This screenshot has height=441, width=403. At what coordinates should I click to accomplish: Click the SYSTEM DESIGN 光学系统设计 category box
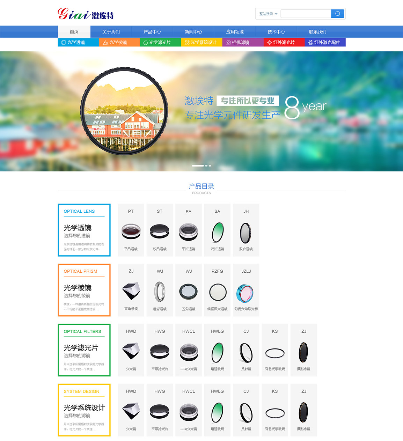click(x=84, y=410)
